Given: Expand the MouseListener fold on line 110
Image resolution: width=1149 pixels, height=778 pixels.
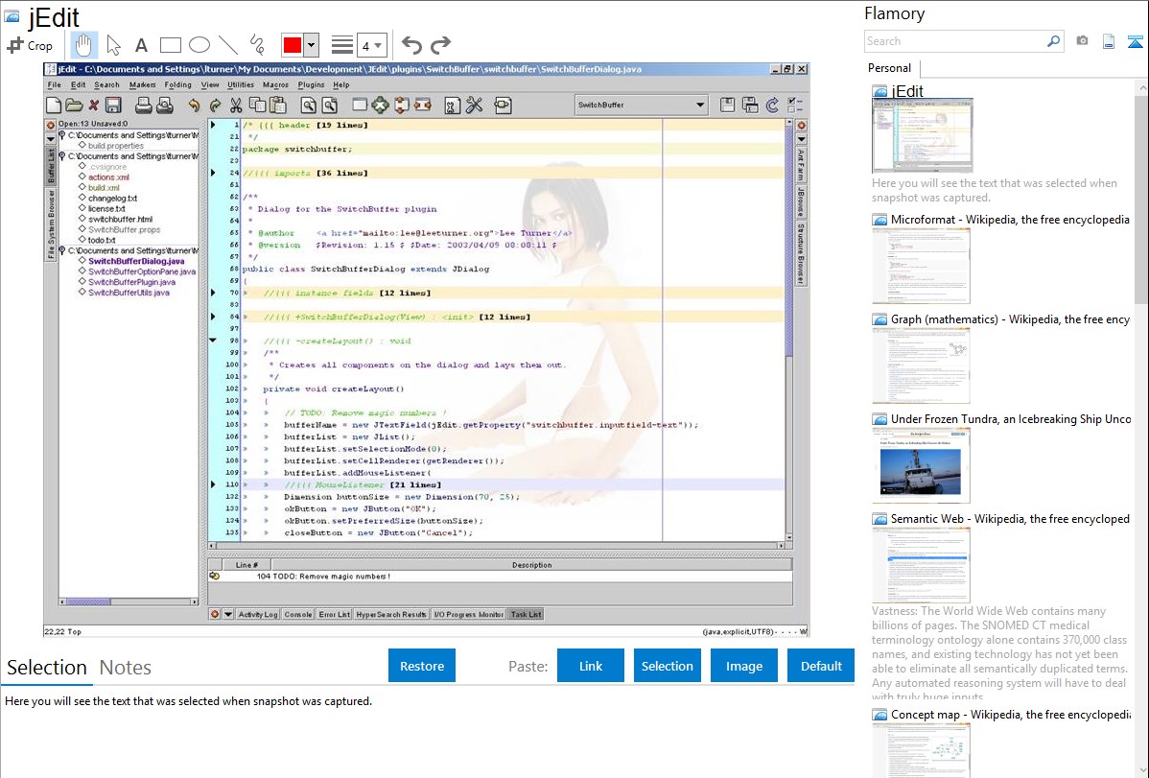Looking at the screenshot, I should pos(213,484).
